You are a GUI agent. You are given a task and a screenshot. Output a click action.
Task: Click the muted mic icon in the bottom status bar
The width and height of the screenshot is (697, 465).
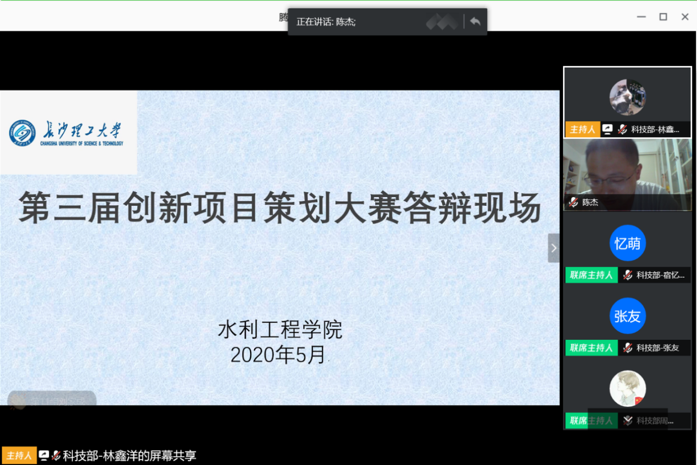[x=56, y=455]
